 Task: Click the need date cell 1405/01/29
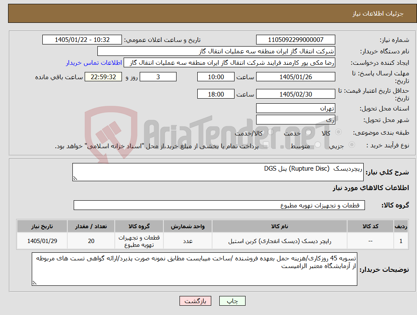[42, 241]
